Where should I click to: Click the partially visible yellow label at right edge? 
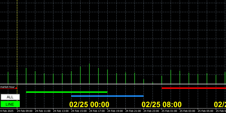(x=220, y=105)
